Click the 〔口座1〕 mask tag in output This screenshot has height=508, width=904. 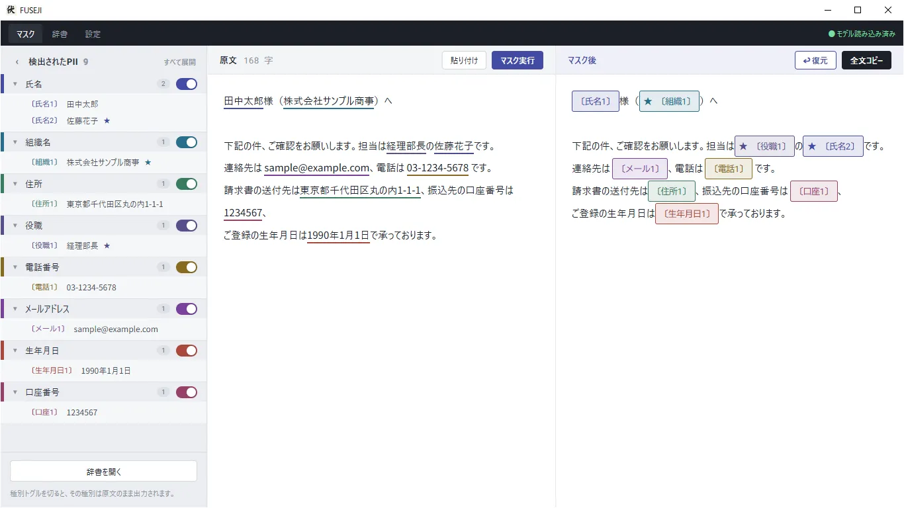[814, 191]
